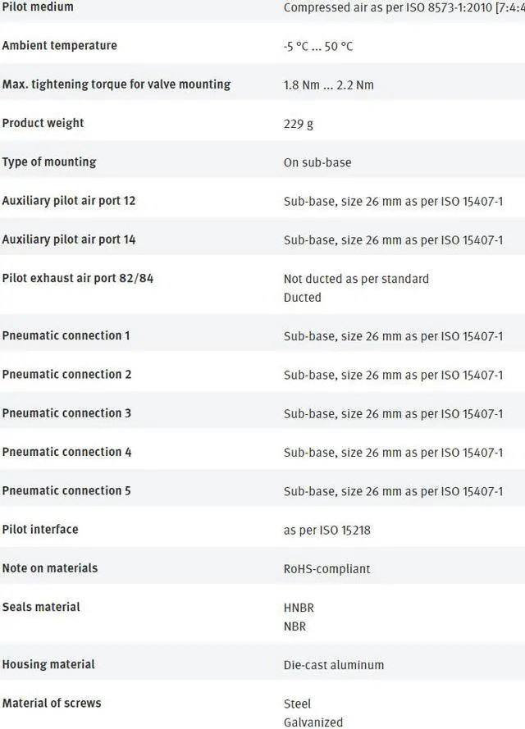The height and width of the screenshot is (729, 525).
Task: Click the Material of screws label
Action: pos(52,703)
